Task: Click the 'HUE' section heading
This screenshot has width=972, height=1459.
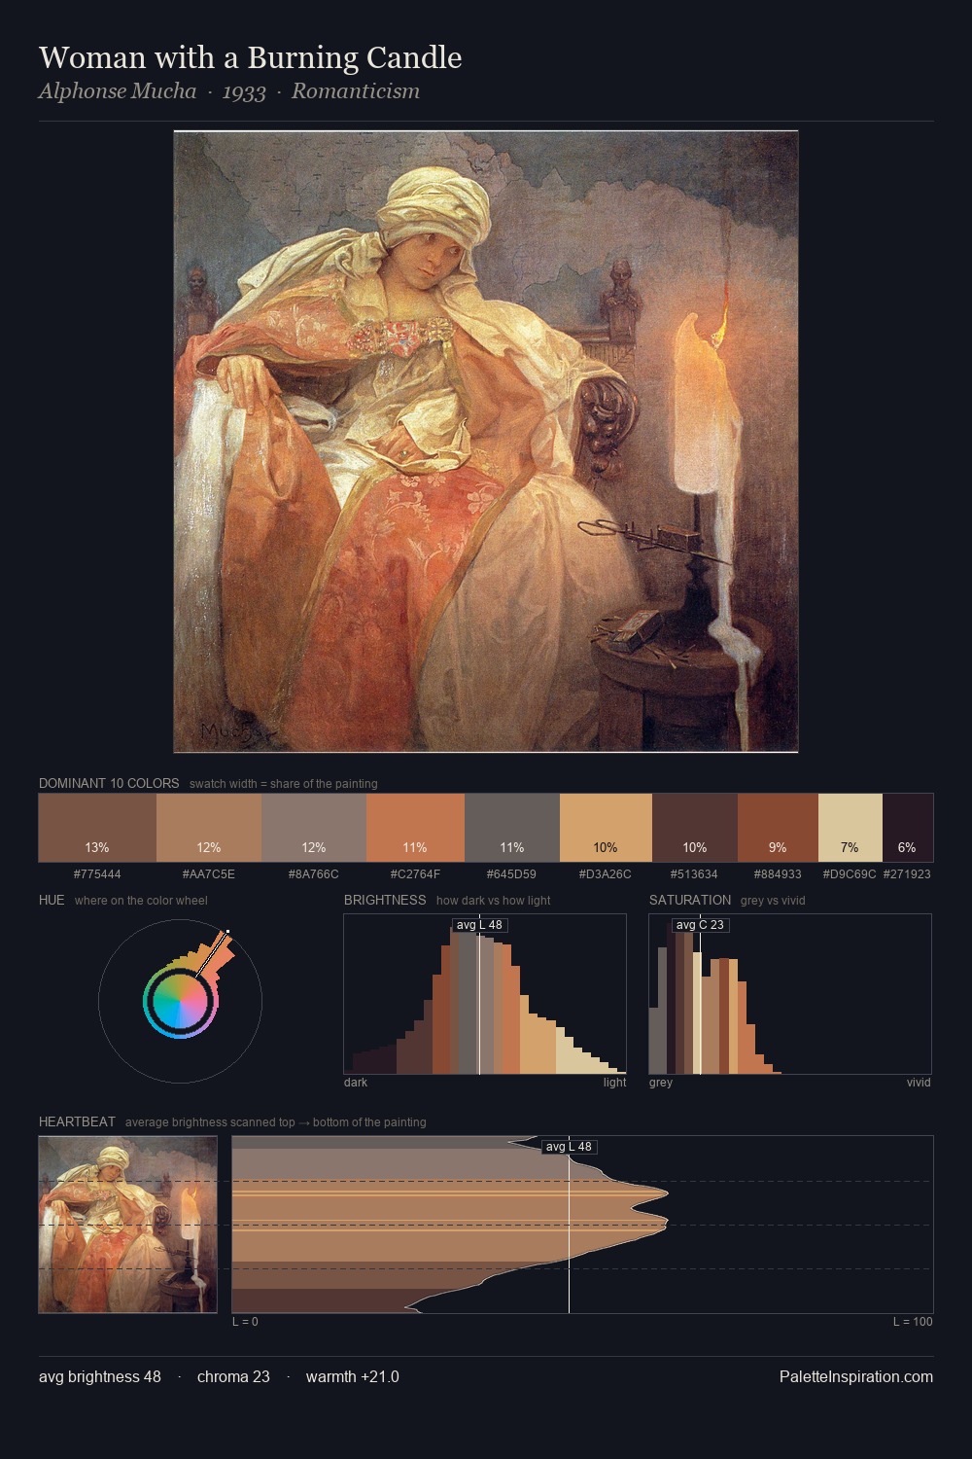Action: click(52, 900)
